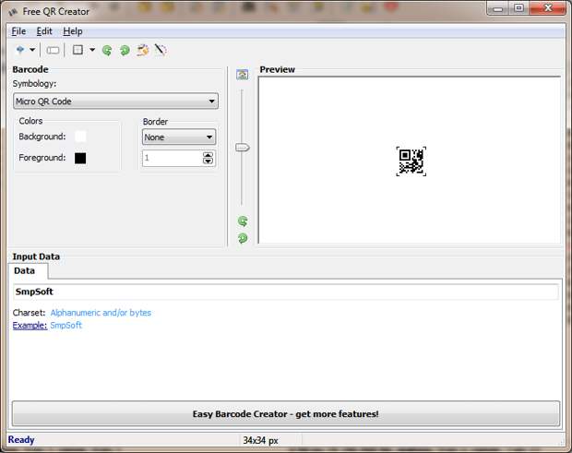Screen dimensions: 572x453
Task: Open the Border None dropdown
Action: [179, 137]
